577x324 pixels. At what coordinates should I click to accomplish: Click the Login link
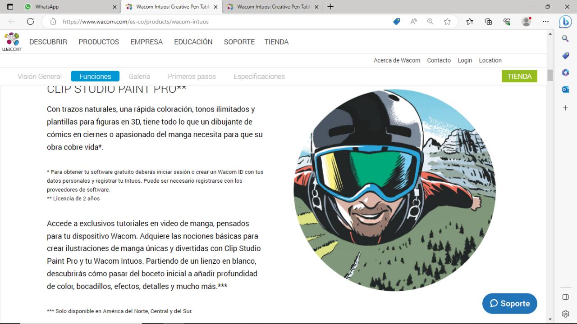465,60
